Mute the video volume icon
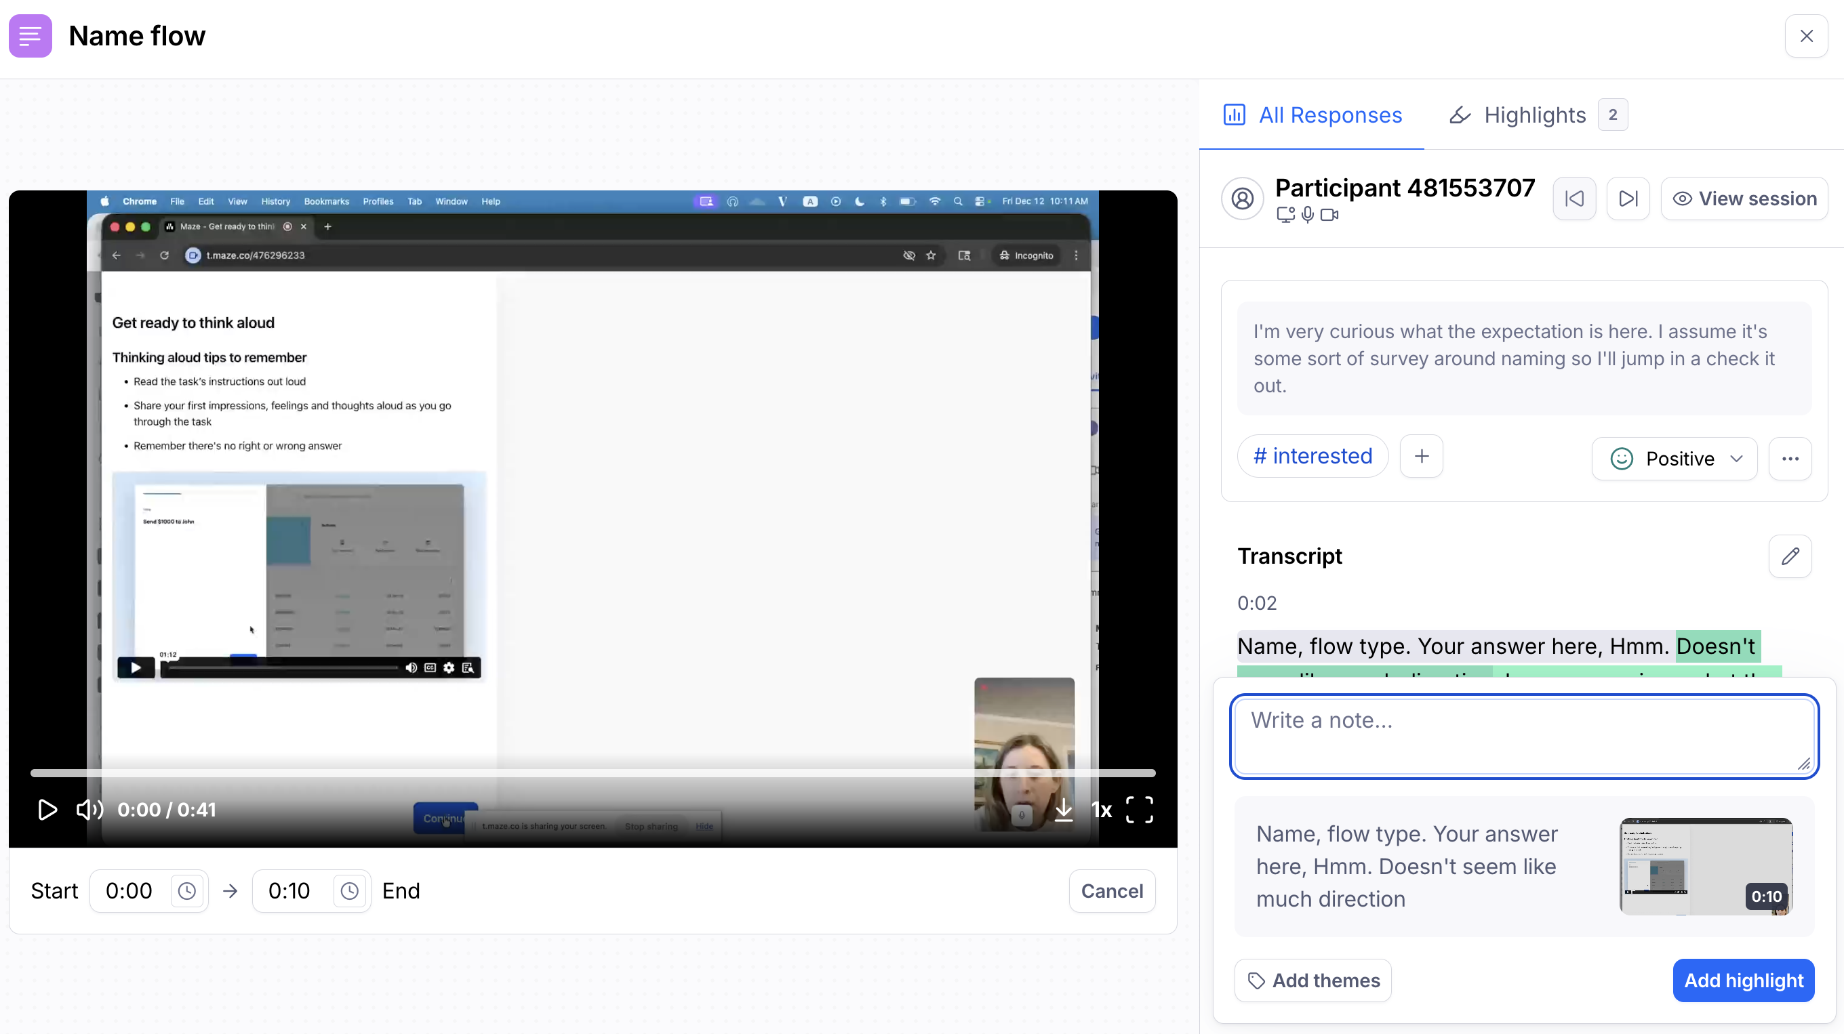This screenshot has width=1844, height=1034. (x=89, y=809)
